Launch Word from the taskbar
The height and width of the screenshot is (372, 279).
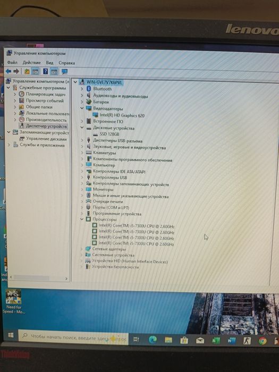231,341
